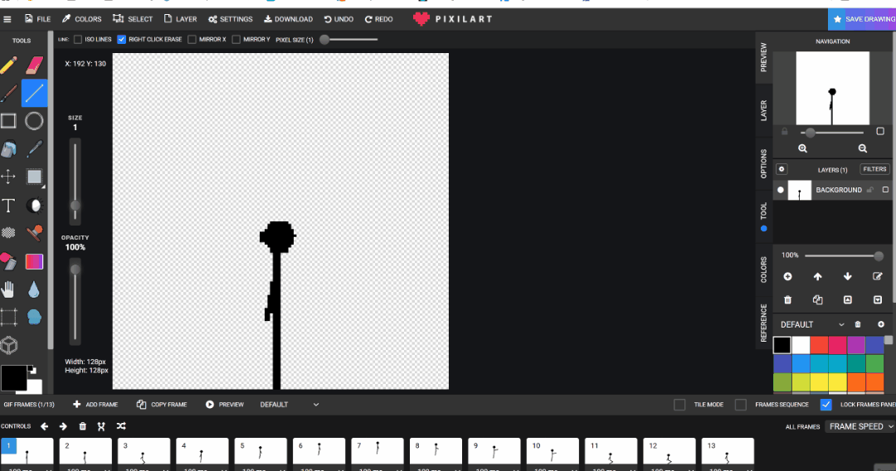Select the Circle shape tool
Image resolution: width=896 pixels, height=471 pixels.
pos(34,121)
